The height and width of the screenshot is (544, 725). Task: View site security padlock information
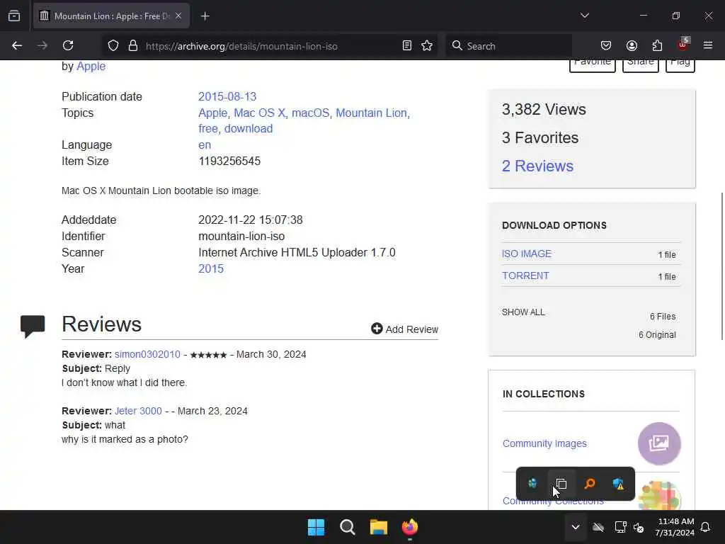point(133,46)
